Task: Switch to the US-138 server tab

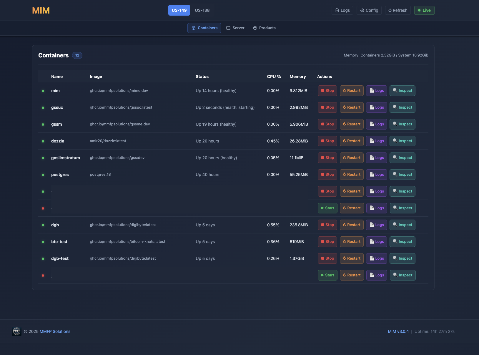Action: point(202,10)
